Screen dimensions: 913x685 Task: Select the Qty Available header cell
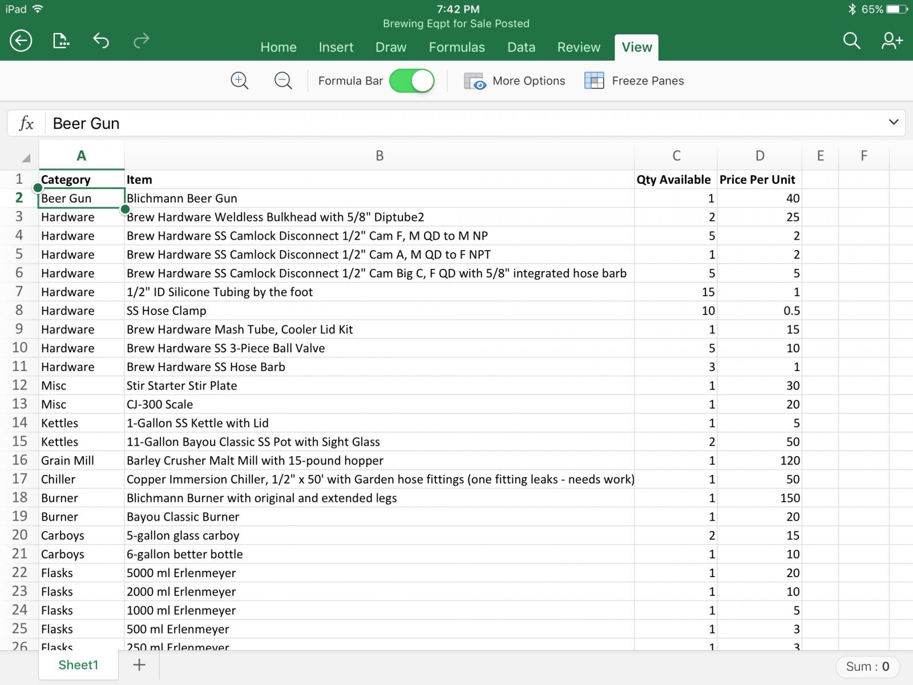point(676,179)
